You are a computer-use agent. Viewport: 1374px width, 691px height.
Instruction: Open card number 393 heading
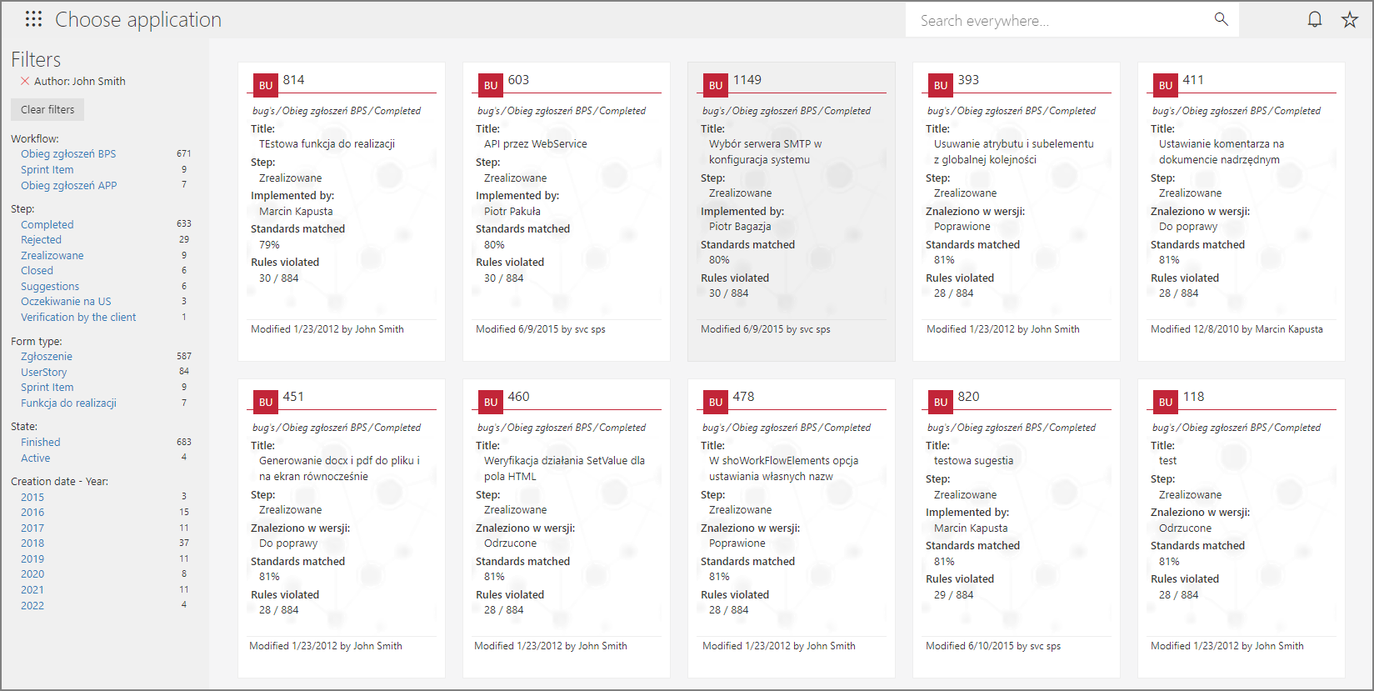pos(968,80)
